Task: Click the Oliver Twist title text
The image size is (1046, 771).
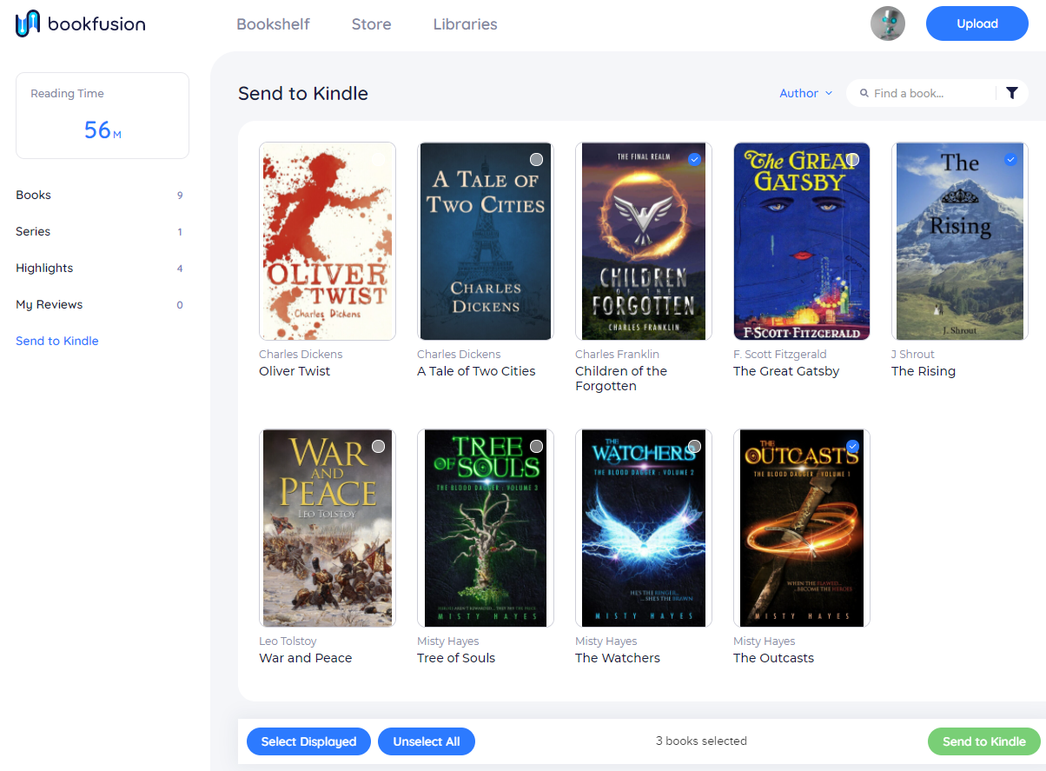Action: point(295,371)
